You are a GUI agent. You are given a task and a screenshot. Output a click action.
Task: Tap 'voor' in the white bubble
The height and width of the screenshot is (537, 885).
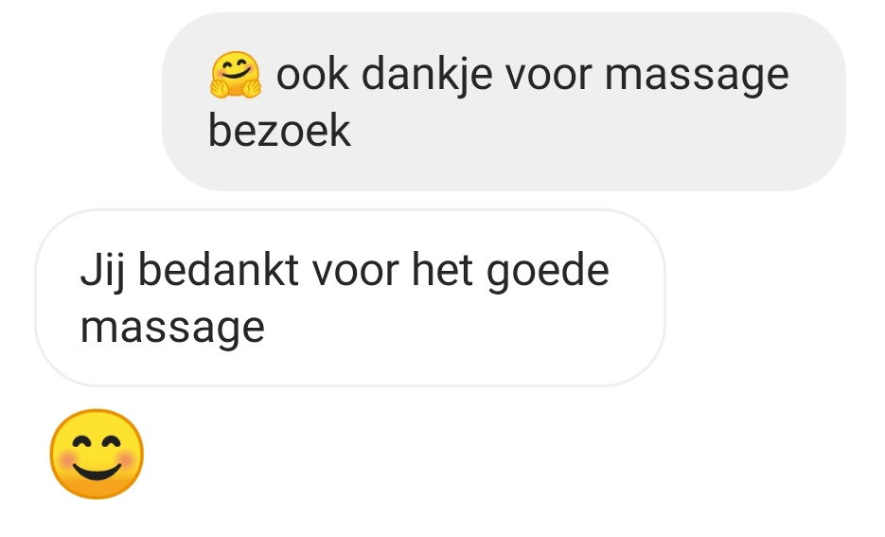(x=356, y=274)
